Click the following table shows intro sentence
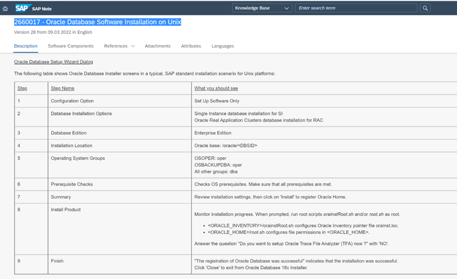The width and height of the screenshot is (457, 279). tap(145, 74)
